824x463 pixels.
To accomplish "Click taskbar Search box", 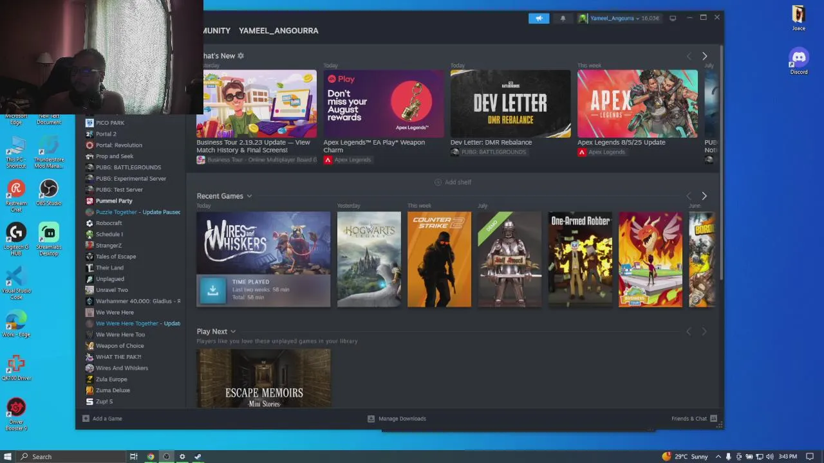I will (x=71, y=457).
